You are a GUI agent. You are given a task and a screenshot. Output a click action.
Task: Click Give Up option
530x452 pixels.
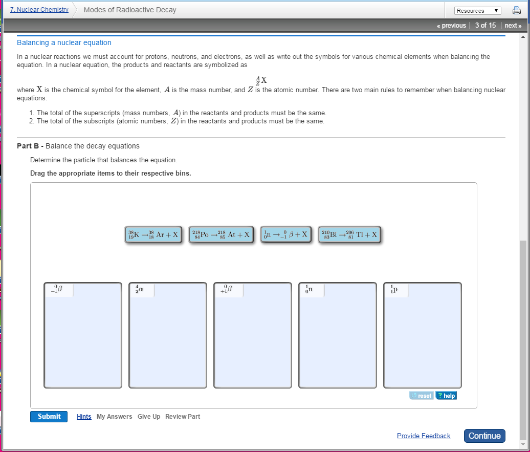[149, 417]
